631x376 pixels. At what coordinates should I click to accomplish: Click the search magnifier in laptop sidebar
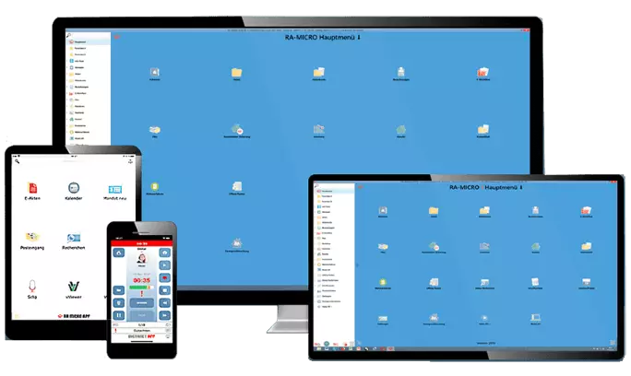[316, 186]
